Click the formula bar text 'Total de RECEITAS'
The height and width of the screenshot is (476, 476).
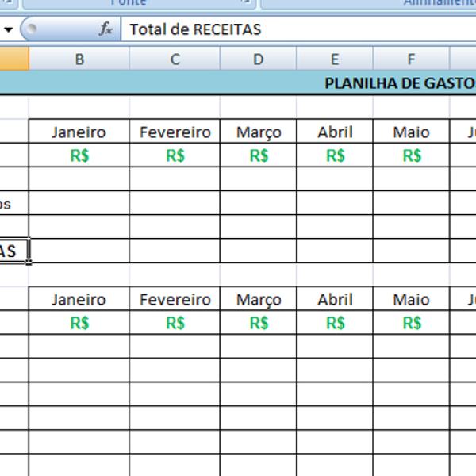[x=195, y=29]
